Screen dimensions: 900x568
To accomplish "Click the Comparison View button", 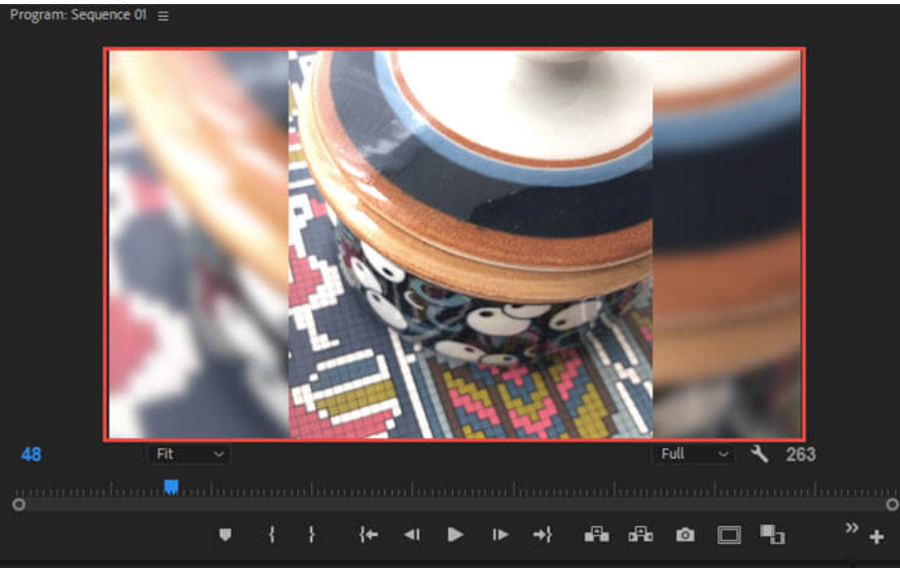I will point(773,534).
